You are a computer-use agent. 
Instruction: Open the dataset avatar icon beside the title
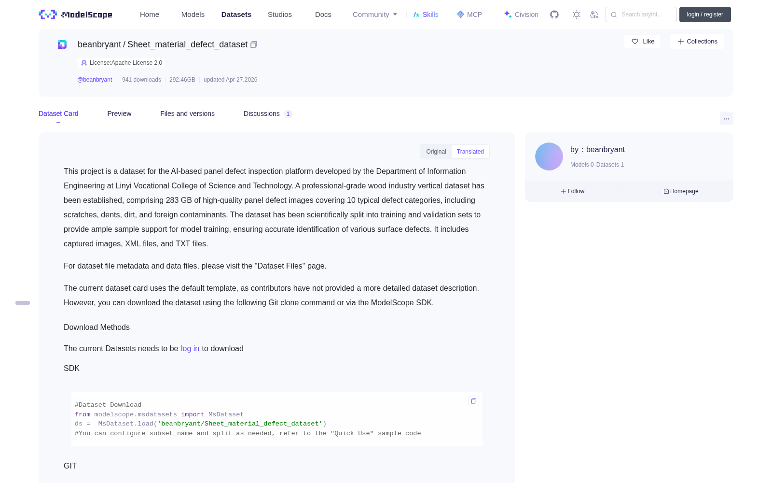tap(62, 44)
